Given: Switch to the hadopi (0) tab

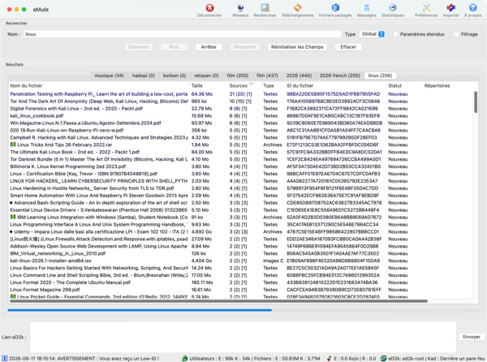Looking at the screenshot, I should pyautogui.click(x=144, y=75).
